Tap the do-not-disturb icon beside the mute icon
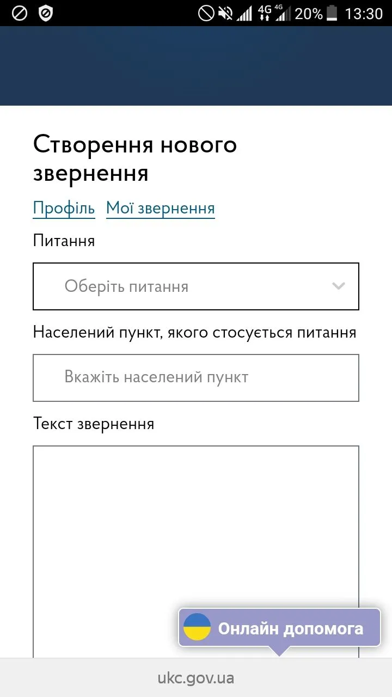392x697 pixels. point(206,13)
